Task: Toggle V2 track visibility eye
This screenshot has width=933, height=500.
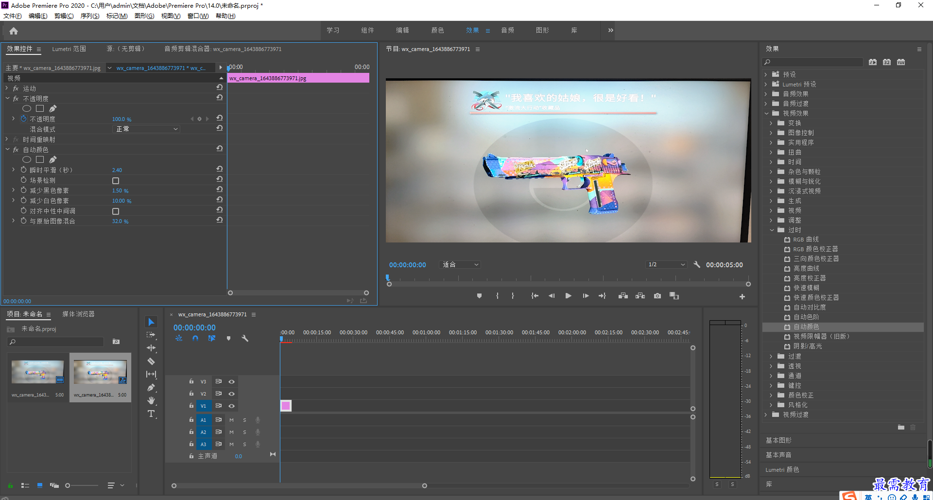Action: [232, 394]
